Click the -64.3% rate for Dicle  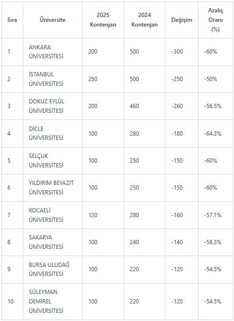[213, 134]
